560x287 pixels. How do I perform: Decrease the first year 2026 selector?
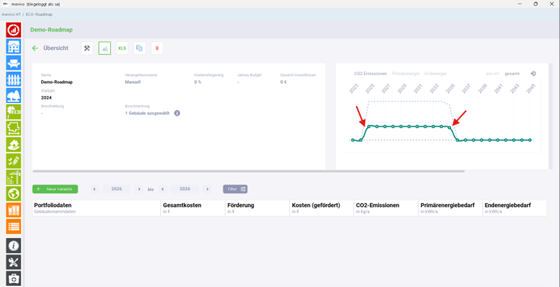(94, 189)
